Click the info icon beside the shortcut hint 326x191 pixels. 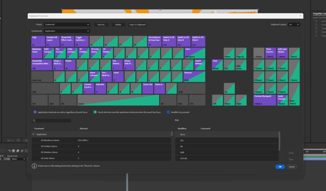(34, 166)
